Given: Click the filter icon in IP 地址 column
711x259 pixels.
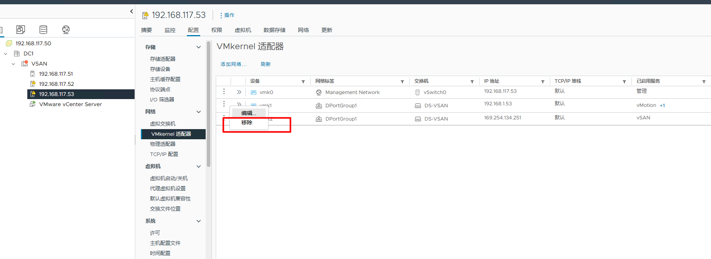Looking at the screenshot, I should pyautogui.click(x=543, y=82).
